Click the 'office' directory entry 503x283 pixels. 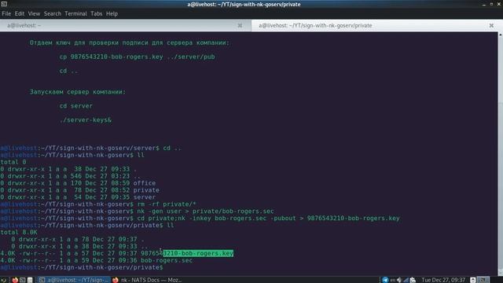pos(145,183)
